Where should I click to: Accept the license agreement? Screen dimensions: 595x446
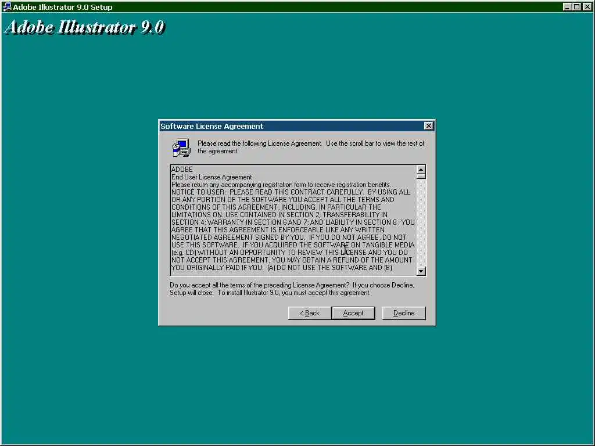click(353, 313)
